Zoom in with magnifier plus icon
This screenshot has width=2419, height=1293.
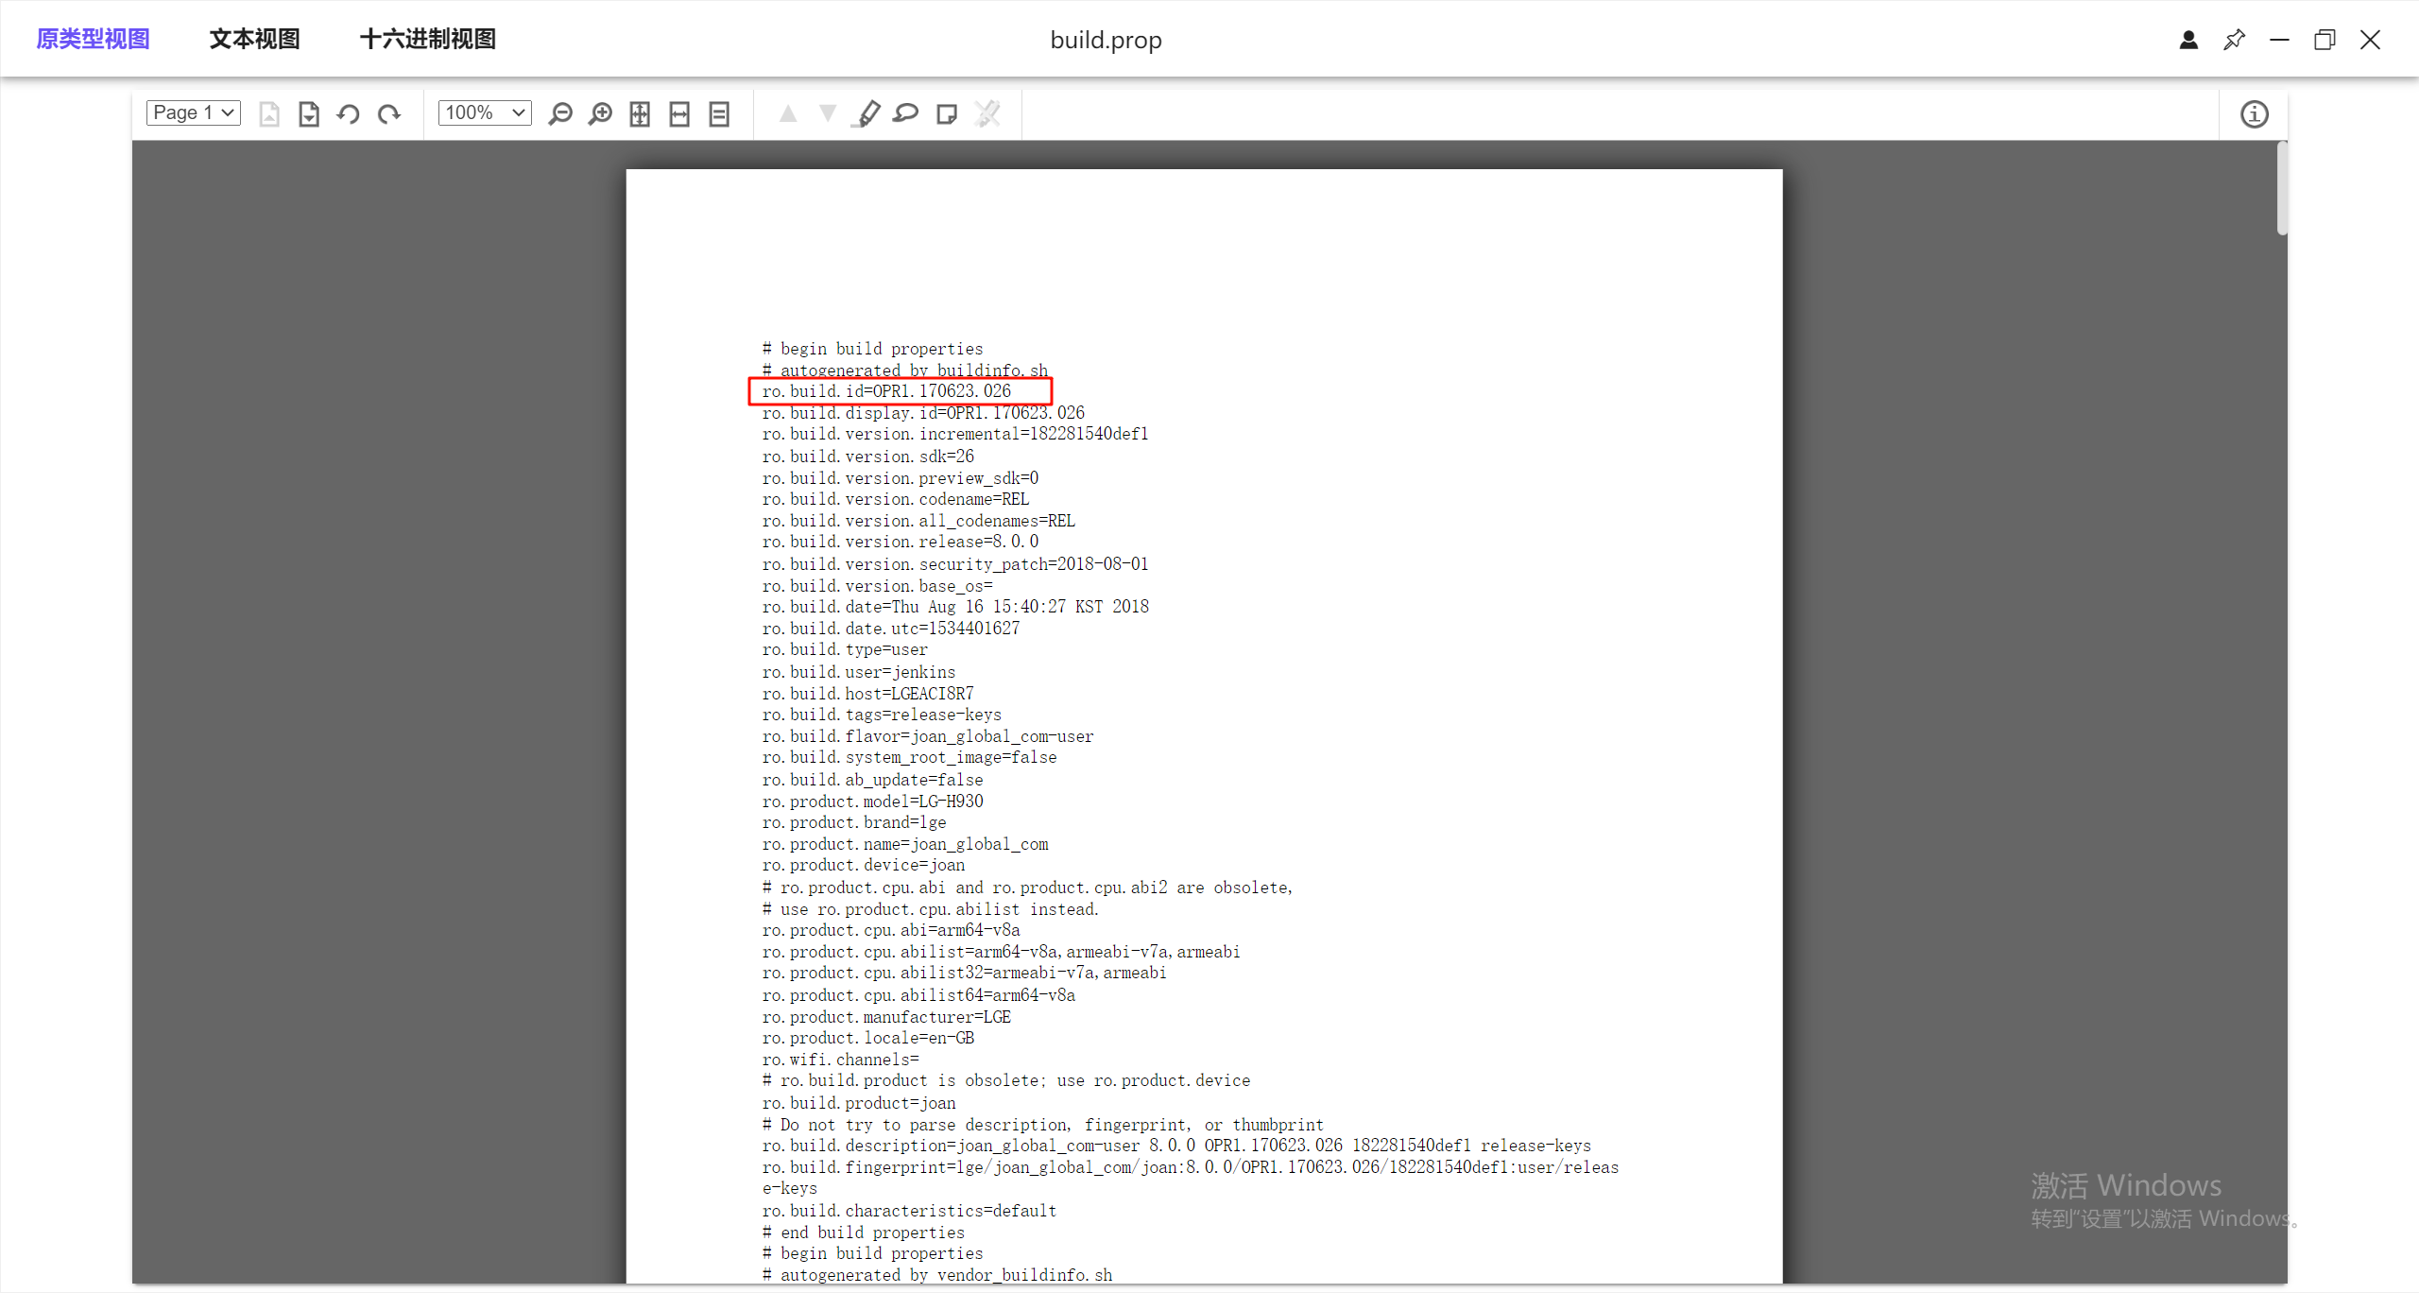click(600, 114)
